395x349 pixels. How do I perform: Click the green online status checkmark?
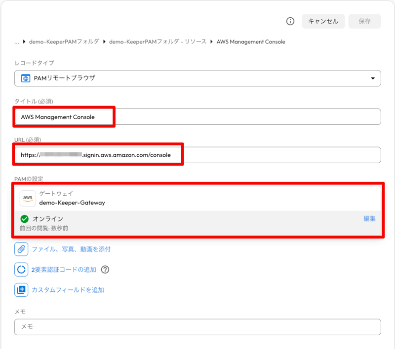[x=24, y=219]
